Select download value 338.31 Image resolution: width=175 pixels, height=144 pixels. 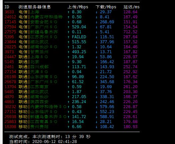(x=107, y=97)
